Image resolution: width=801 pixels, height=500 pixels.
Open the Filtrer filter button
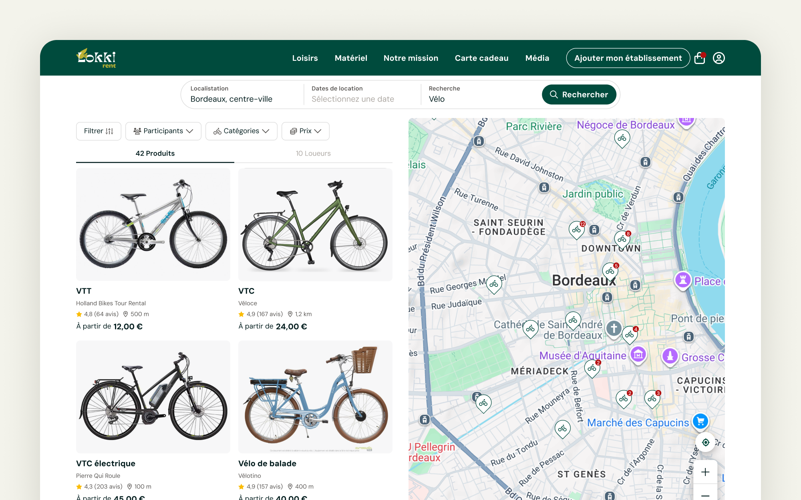99,131
